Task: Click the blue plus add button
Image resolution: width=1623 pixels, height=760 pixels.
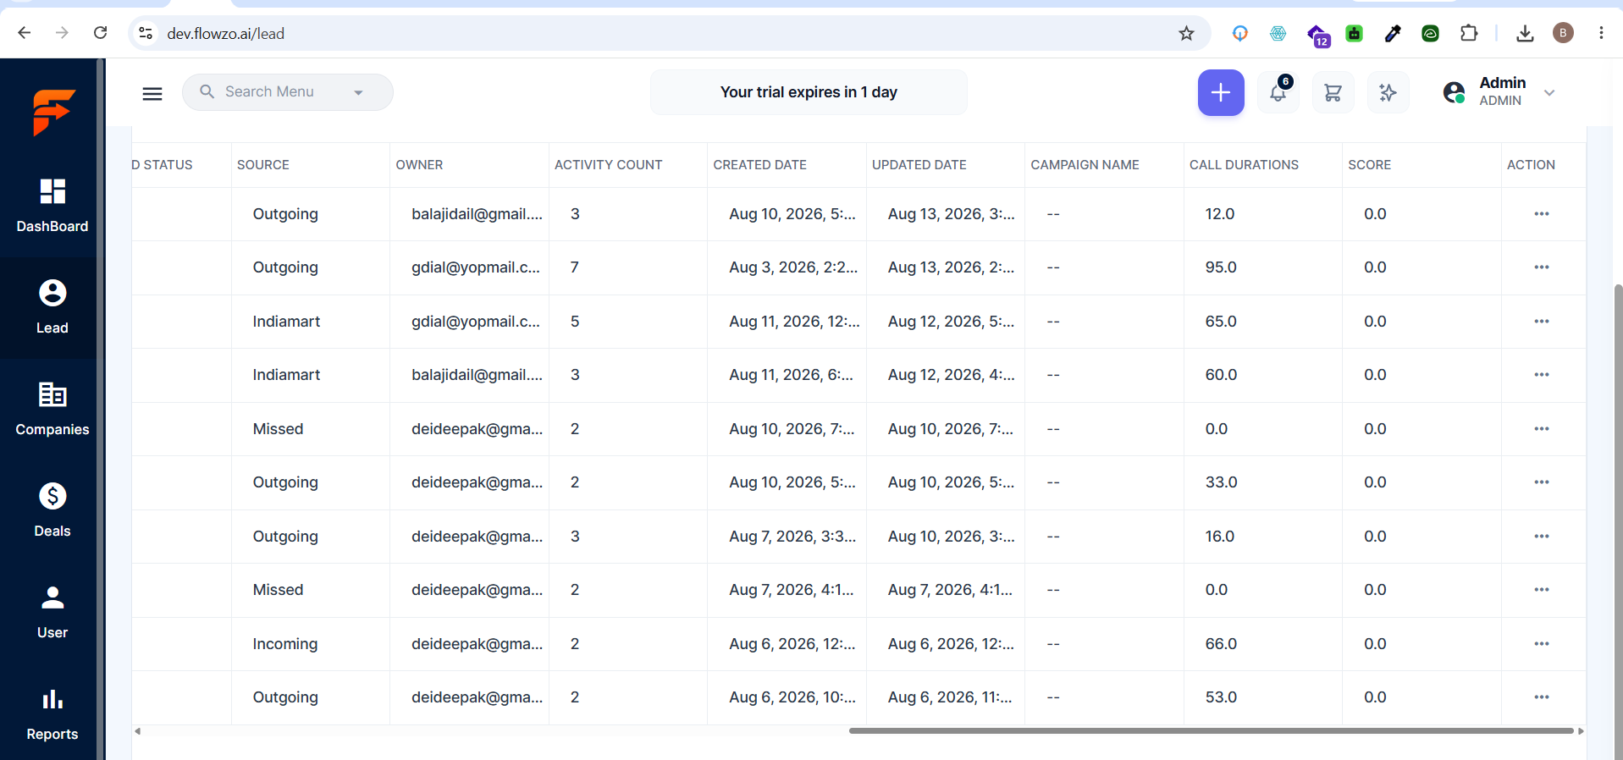Action: coord(1221,92)
